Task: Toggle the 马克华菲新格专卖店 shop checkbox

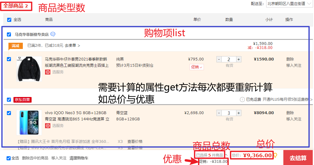Action: (9, 34)
